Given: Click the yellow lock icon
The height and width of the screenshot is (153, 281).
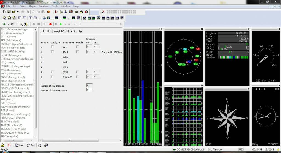Looking at the screenshot, I should (2, 145).
